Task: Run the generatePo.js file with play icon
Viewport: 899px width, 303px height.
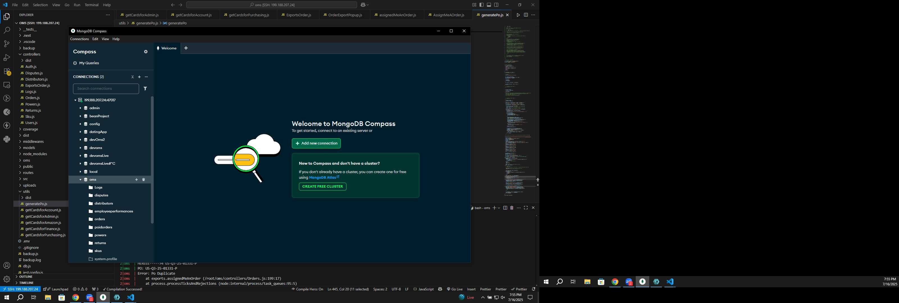Action: point(518,15)
